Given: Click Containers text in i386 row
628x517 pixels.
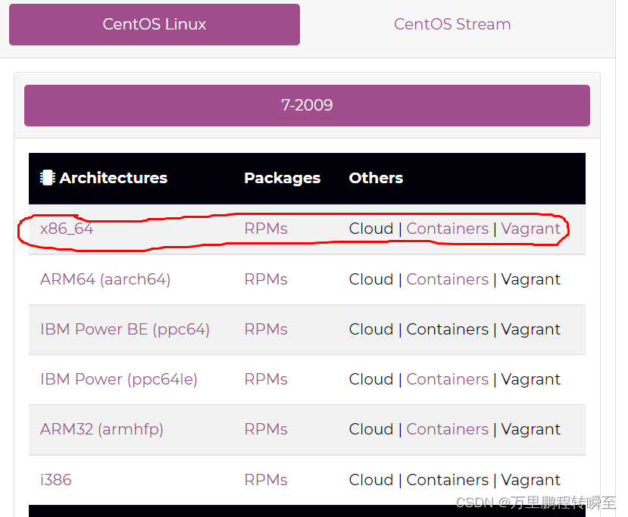Looking at the screenshot, I should point(448,480).
